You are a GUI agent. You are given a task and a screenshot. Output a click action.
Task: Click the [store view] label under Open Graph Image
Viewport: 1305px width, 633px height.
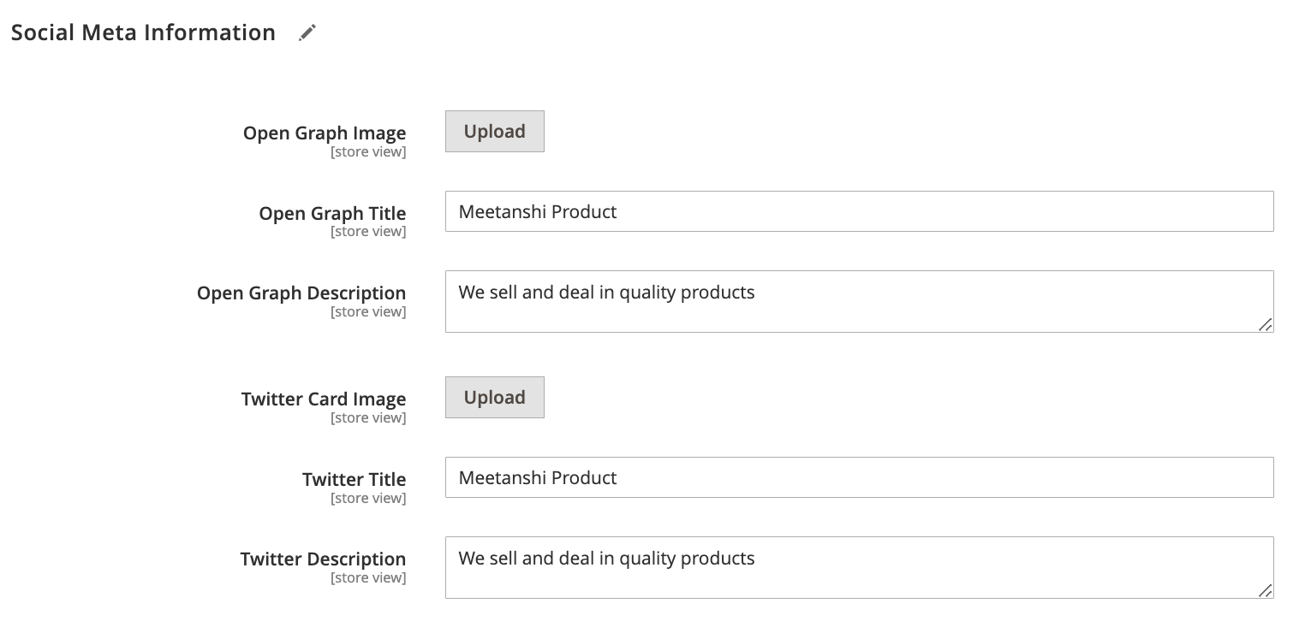tap(368, 151)
